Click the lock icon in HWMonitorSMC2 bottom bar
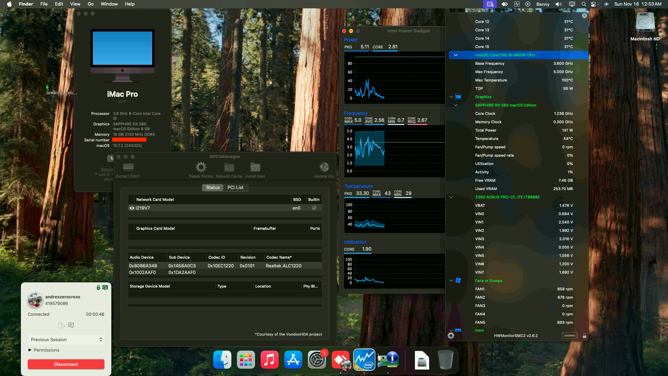The height and width of the screenshot is (376, 668). 584,336
